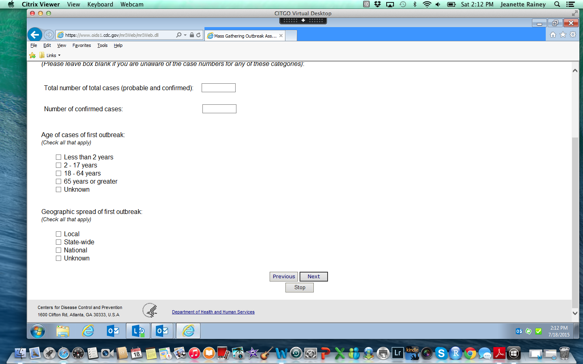Click the Previous button
The height and width of the screenshot is (364, 583).
click(x=284, y=277)
